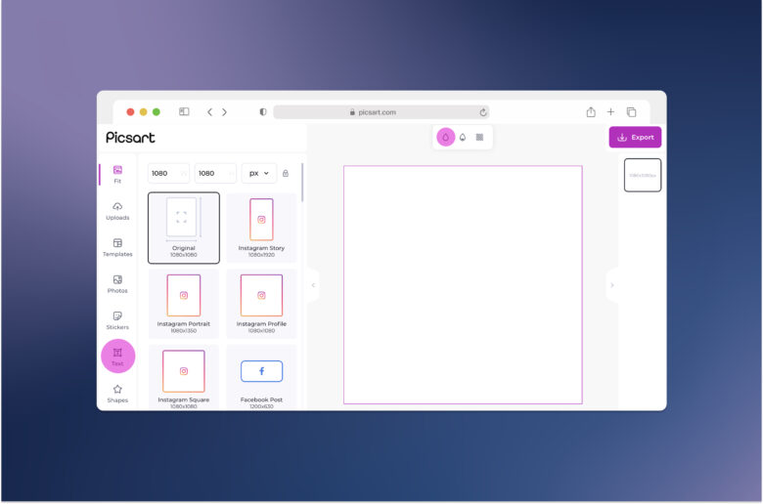This screenshot has width=763, height=504.
Task: Choose the Instagram Square preset
Action: click(x=184, y=378)
